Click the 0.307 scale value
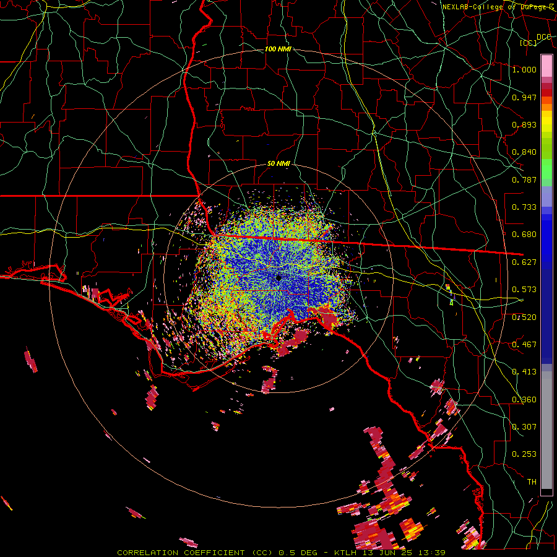The image size is (557, 557). pos(524,426)
